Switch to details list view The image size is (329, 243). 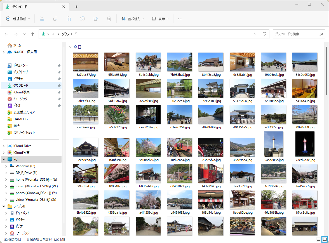tap(318, 239)
